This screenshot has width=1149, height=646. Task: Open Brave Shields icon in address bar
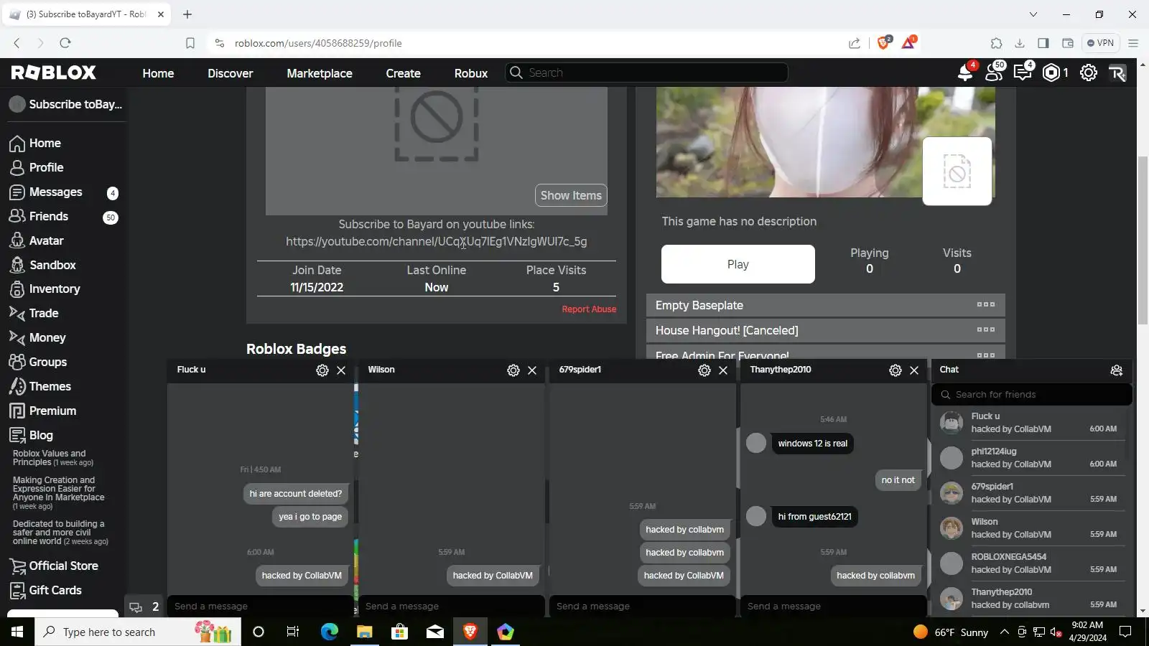tap(884, 43)
